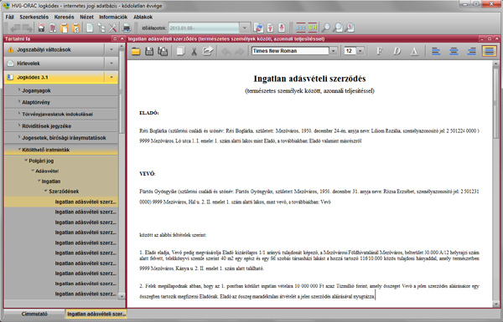This screenshot has width=503, height=322.
Task: Click the first magnifier search icon
Action: coord(325,28)
